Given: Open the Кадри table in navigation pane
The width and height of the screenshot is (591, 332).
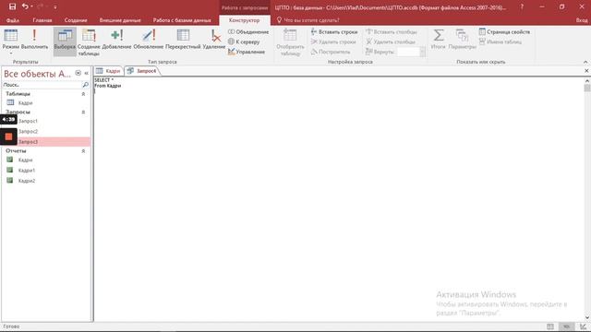Looking at the screenshot, I should pos(25,102).
